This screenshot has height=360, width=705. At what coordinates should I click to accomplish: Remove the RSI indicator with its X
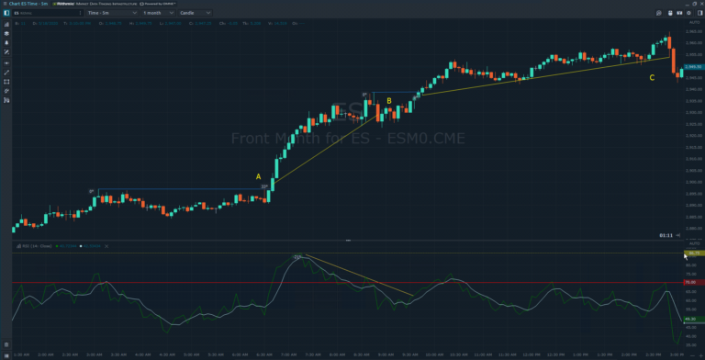click(x=106, y=246)
